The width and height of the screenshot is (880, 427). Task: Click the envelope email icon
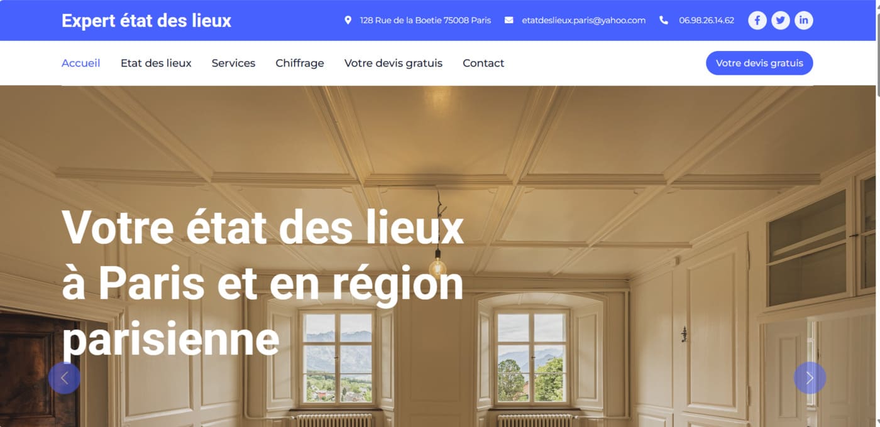(509, 20)
